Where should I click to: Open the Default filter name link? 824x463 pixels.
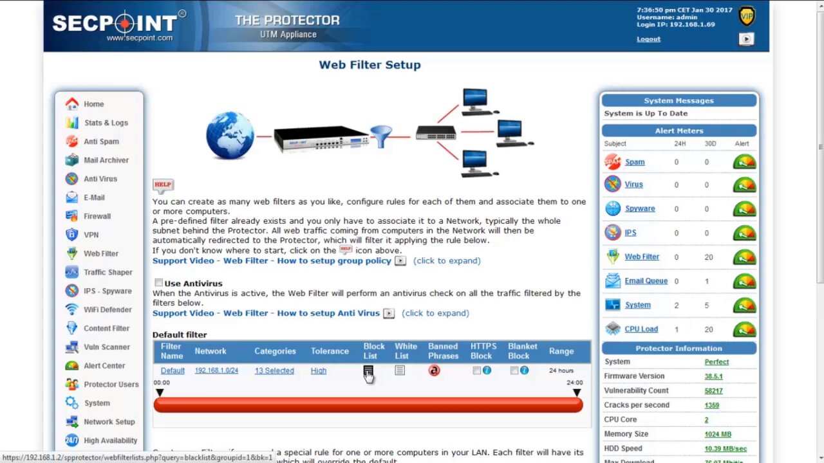pyautogui.click(x=173, y=370)
